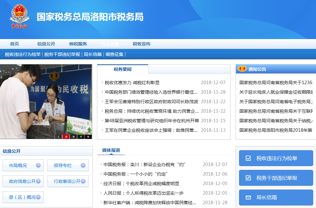The height and width of the screenshot is (208, 316).
Task: Select the 税务要闻 tab
Action: (122, 69)
